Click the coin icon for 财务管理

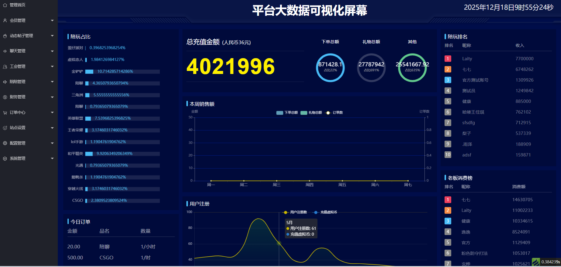click(5, 97)
